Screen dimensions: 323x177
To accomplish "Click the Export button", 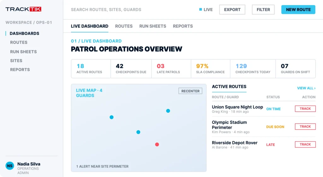I will pos(232,9).
